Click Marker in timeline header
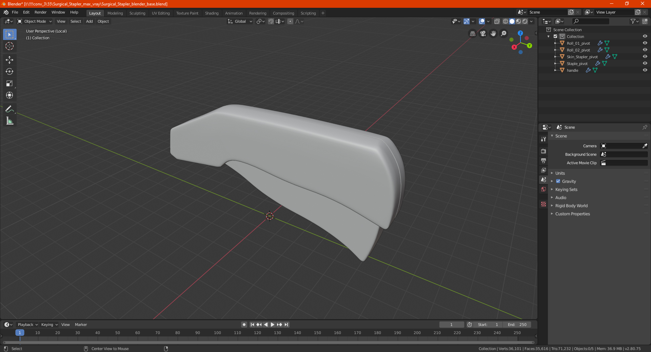Viewport: 651px width, 352px height. point(81,325)
